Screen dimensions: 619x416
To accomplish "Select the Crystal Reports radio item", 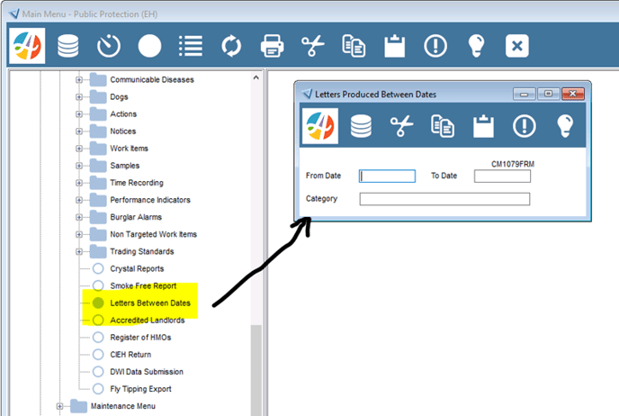I will (98, 268).
